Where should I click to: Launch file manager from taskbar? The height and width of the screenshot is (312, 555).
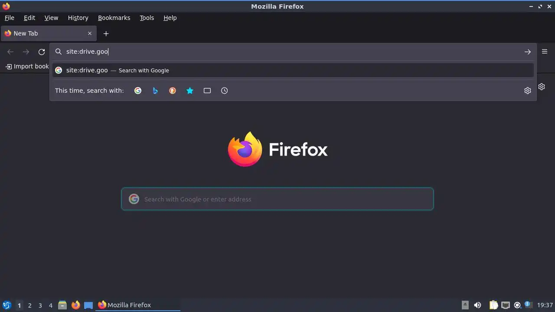pos(62,305)
